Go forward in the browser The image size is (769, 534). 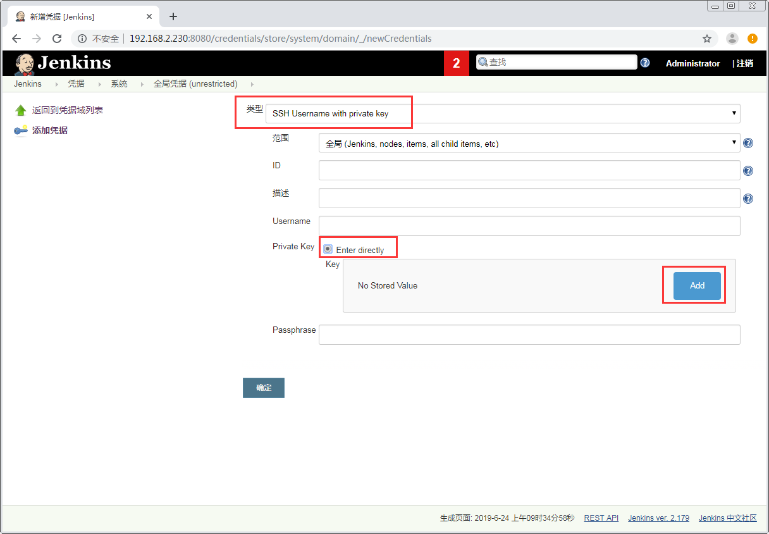(37, 39)
